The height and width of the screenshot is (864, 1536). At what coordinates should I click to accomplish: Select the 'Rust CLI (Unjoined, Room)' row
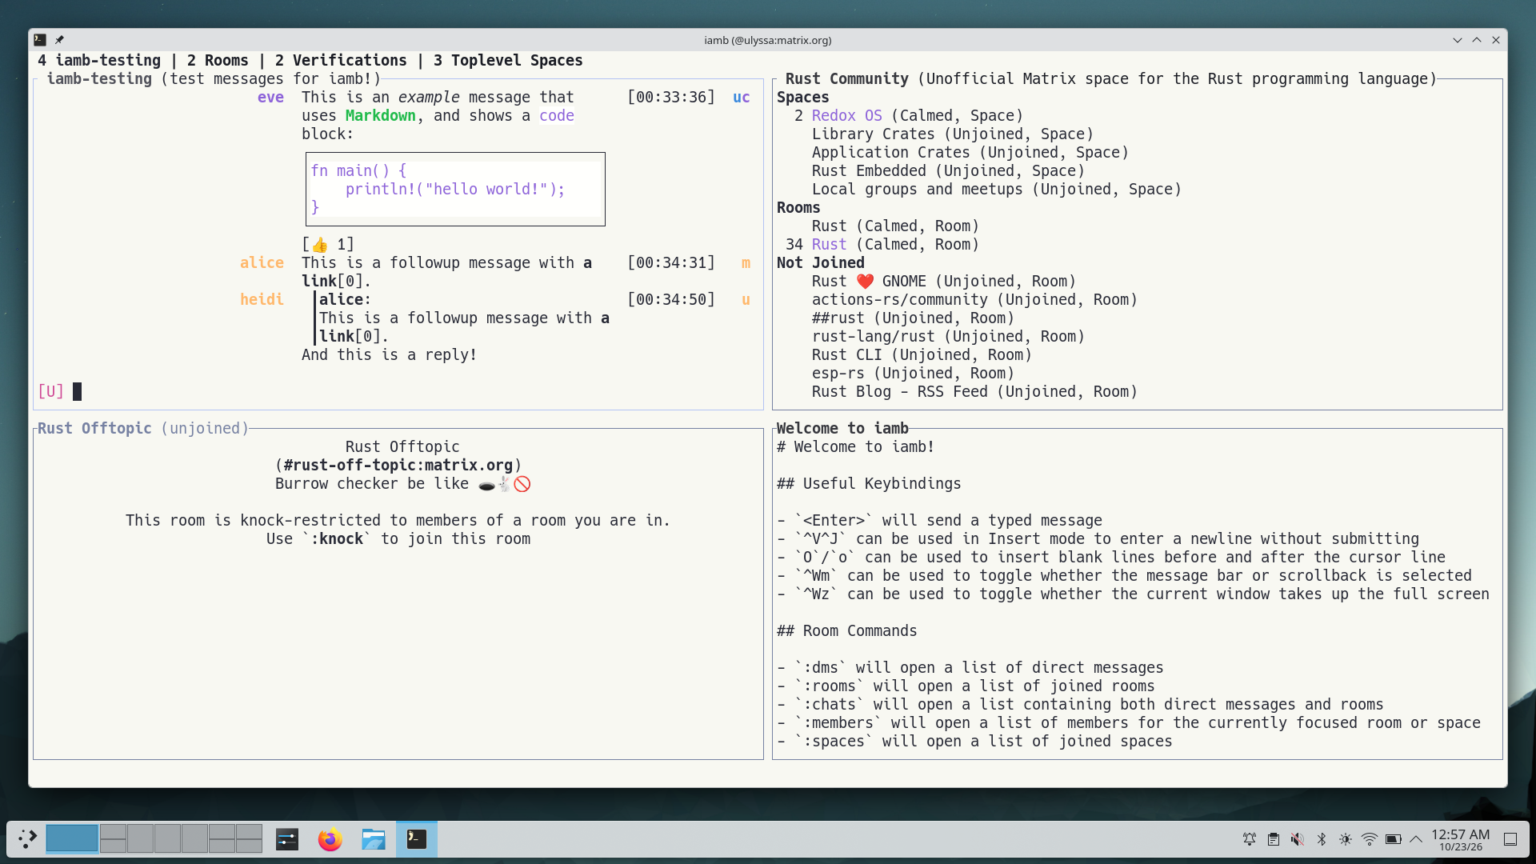922,355
